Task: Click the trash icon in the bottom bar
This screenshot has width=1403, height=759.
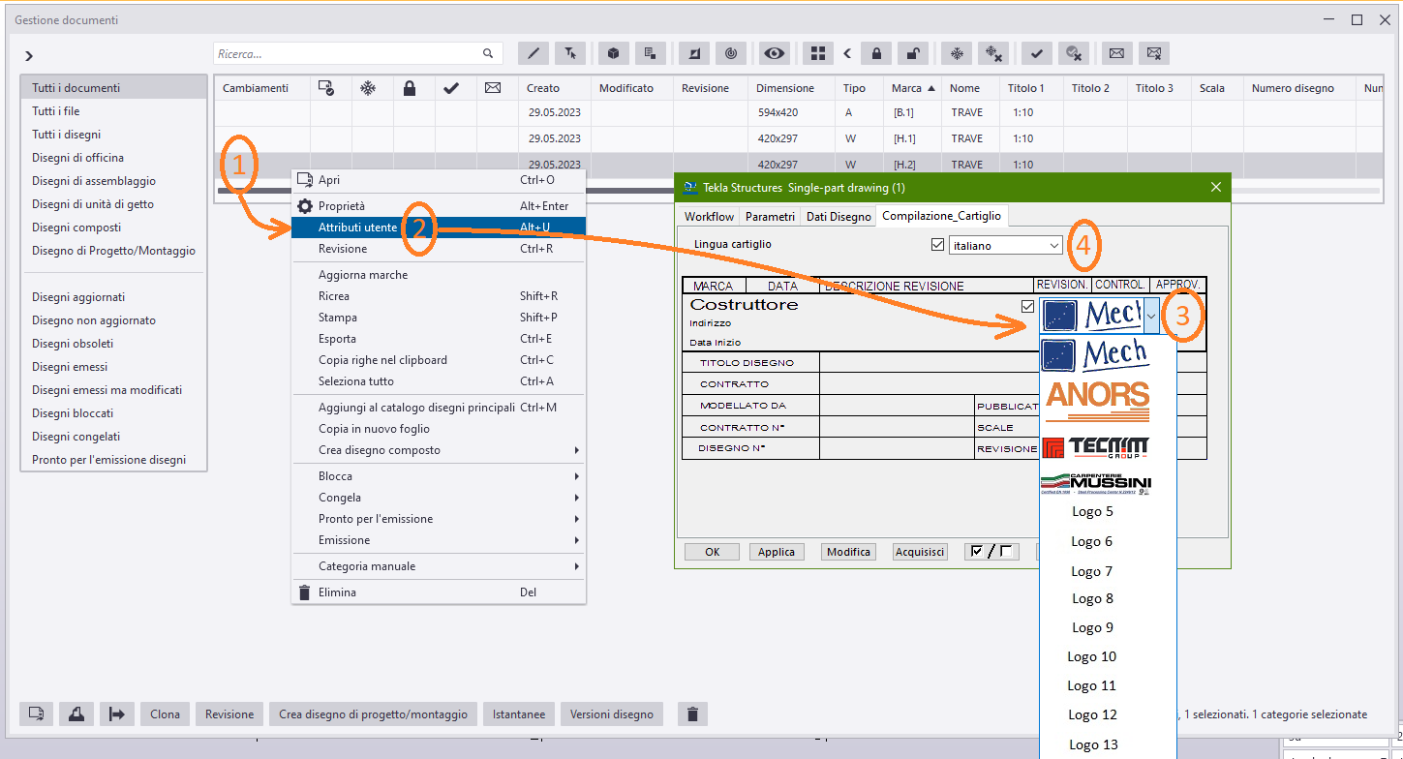Action: 692,714
